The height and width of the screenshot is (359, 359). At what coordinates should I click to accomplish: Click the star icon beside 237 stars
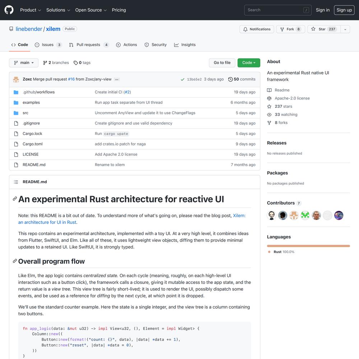pyautogui.click(x=269, y=107)
